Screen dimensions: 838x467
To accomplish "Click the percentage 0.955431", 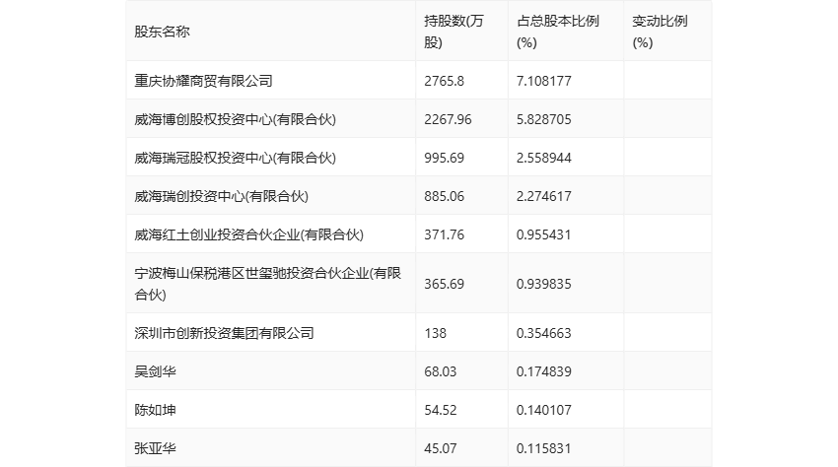I will click(544, 234).
